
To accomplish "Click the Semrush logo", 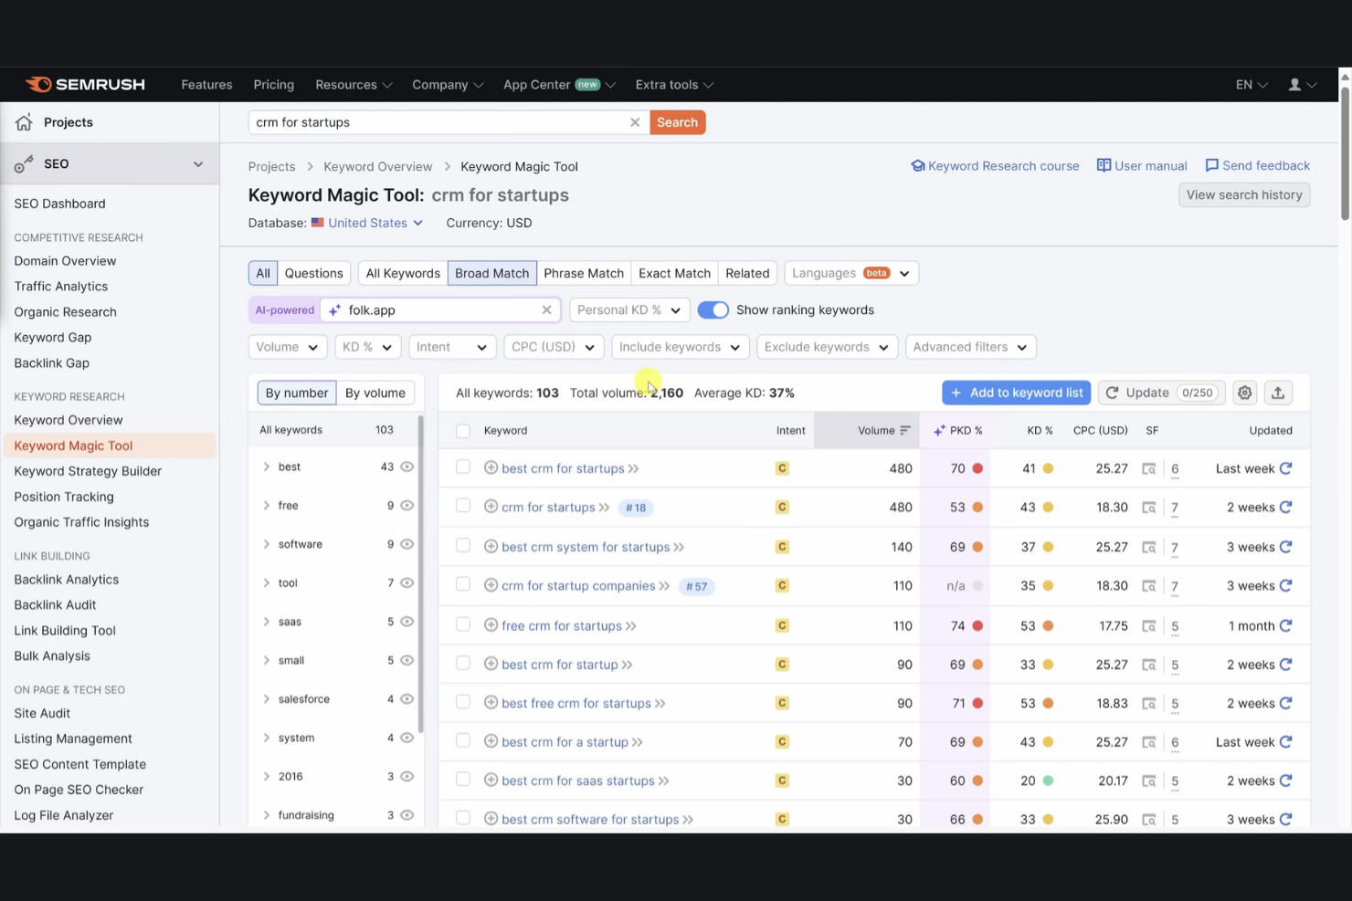I will tap(85, 84).
